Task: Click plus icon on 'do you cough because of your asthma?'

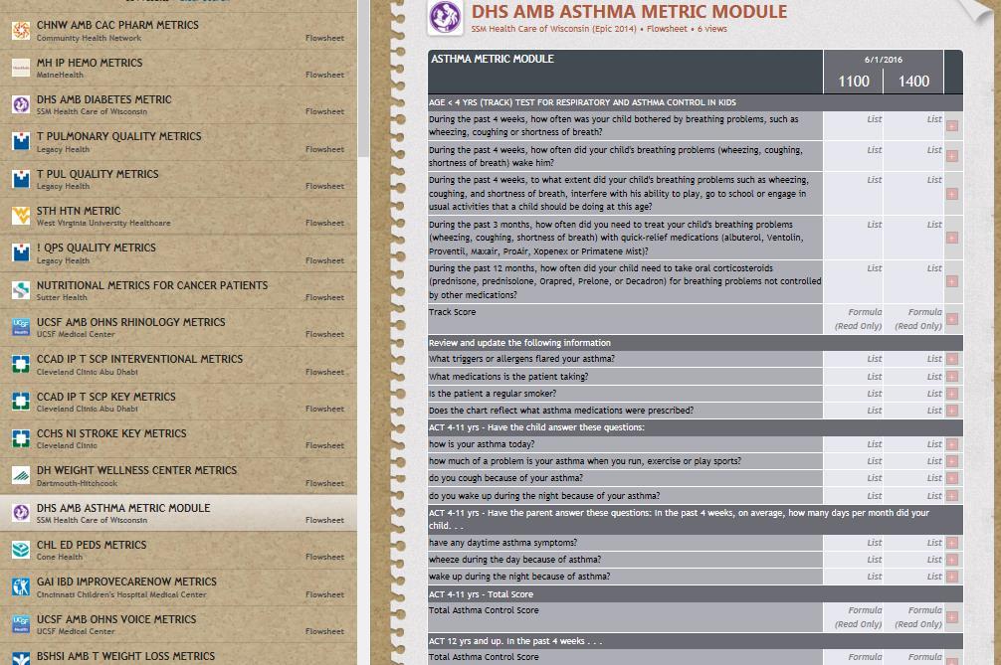Action: (x=952, y=478)
